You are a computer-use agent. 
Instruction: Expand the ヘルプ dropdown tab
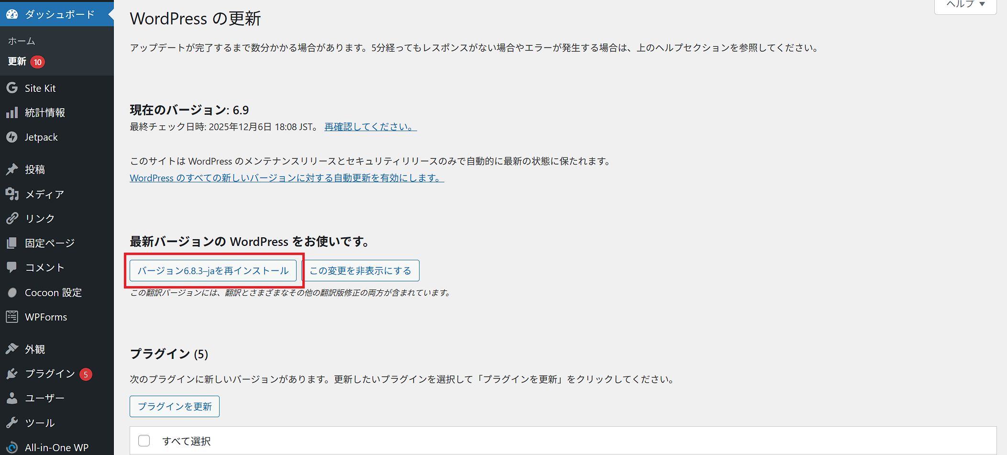click(x=965, y=4)
